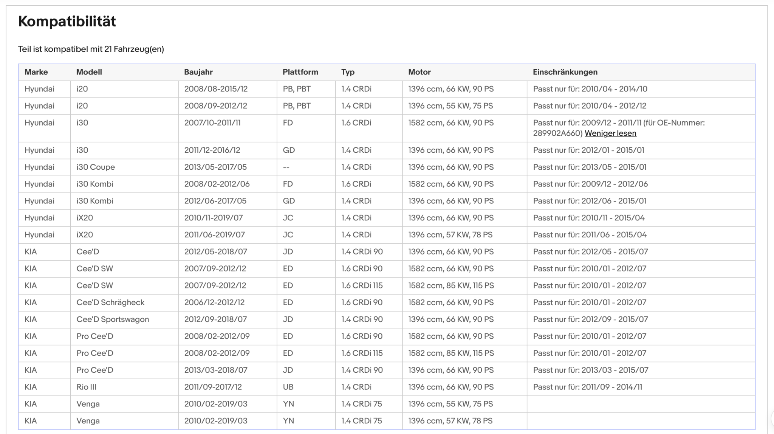This screenshot has height=434, width=774.
Task: Select the Typ column header
Action: (x=348, y=72)
